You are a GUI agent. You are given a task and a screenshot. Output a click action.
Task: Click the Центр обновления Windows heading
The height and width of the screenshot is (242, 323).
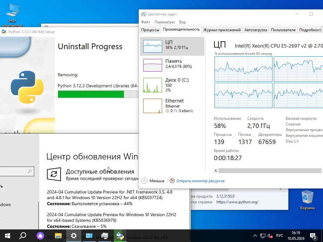tap(92, 157)
